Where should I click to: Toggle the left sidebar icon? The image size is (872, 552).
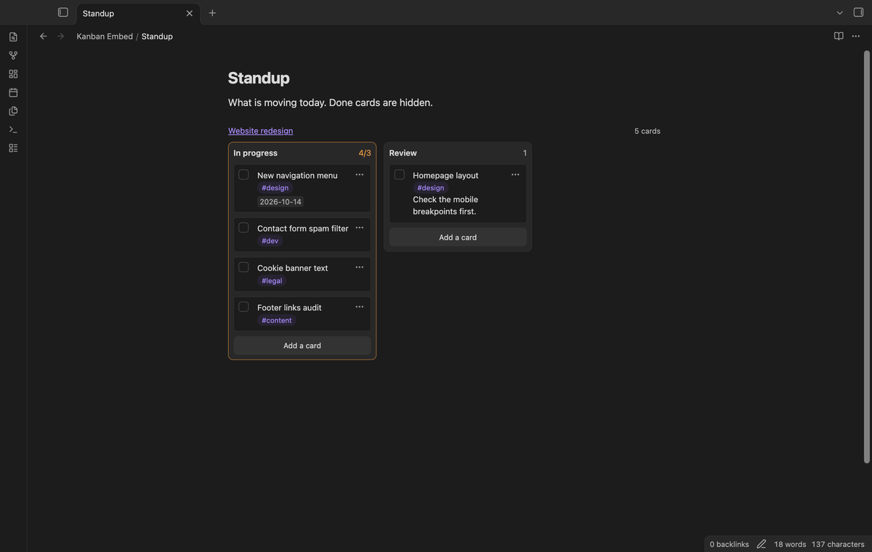[63, 12]
